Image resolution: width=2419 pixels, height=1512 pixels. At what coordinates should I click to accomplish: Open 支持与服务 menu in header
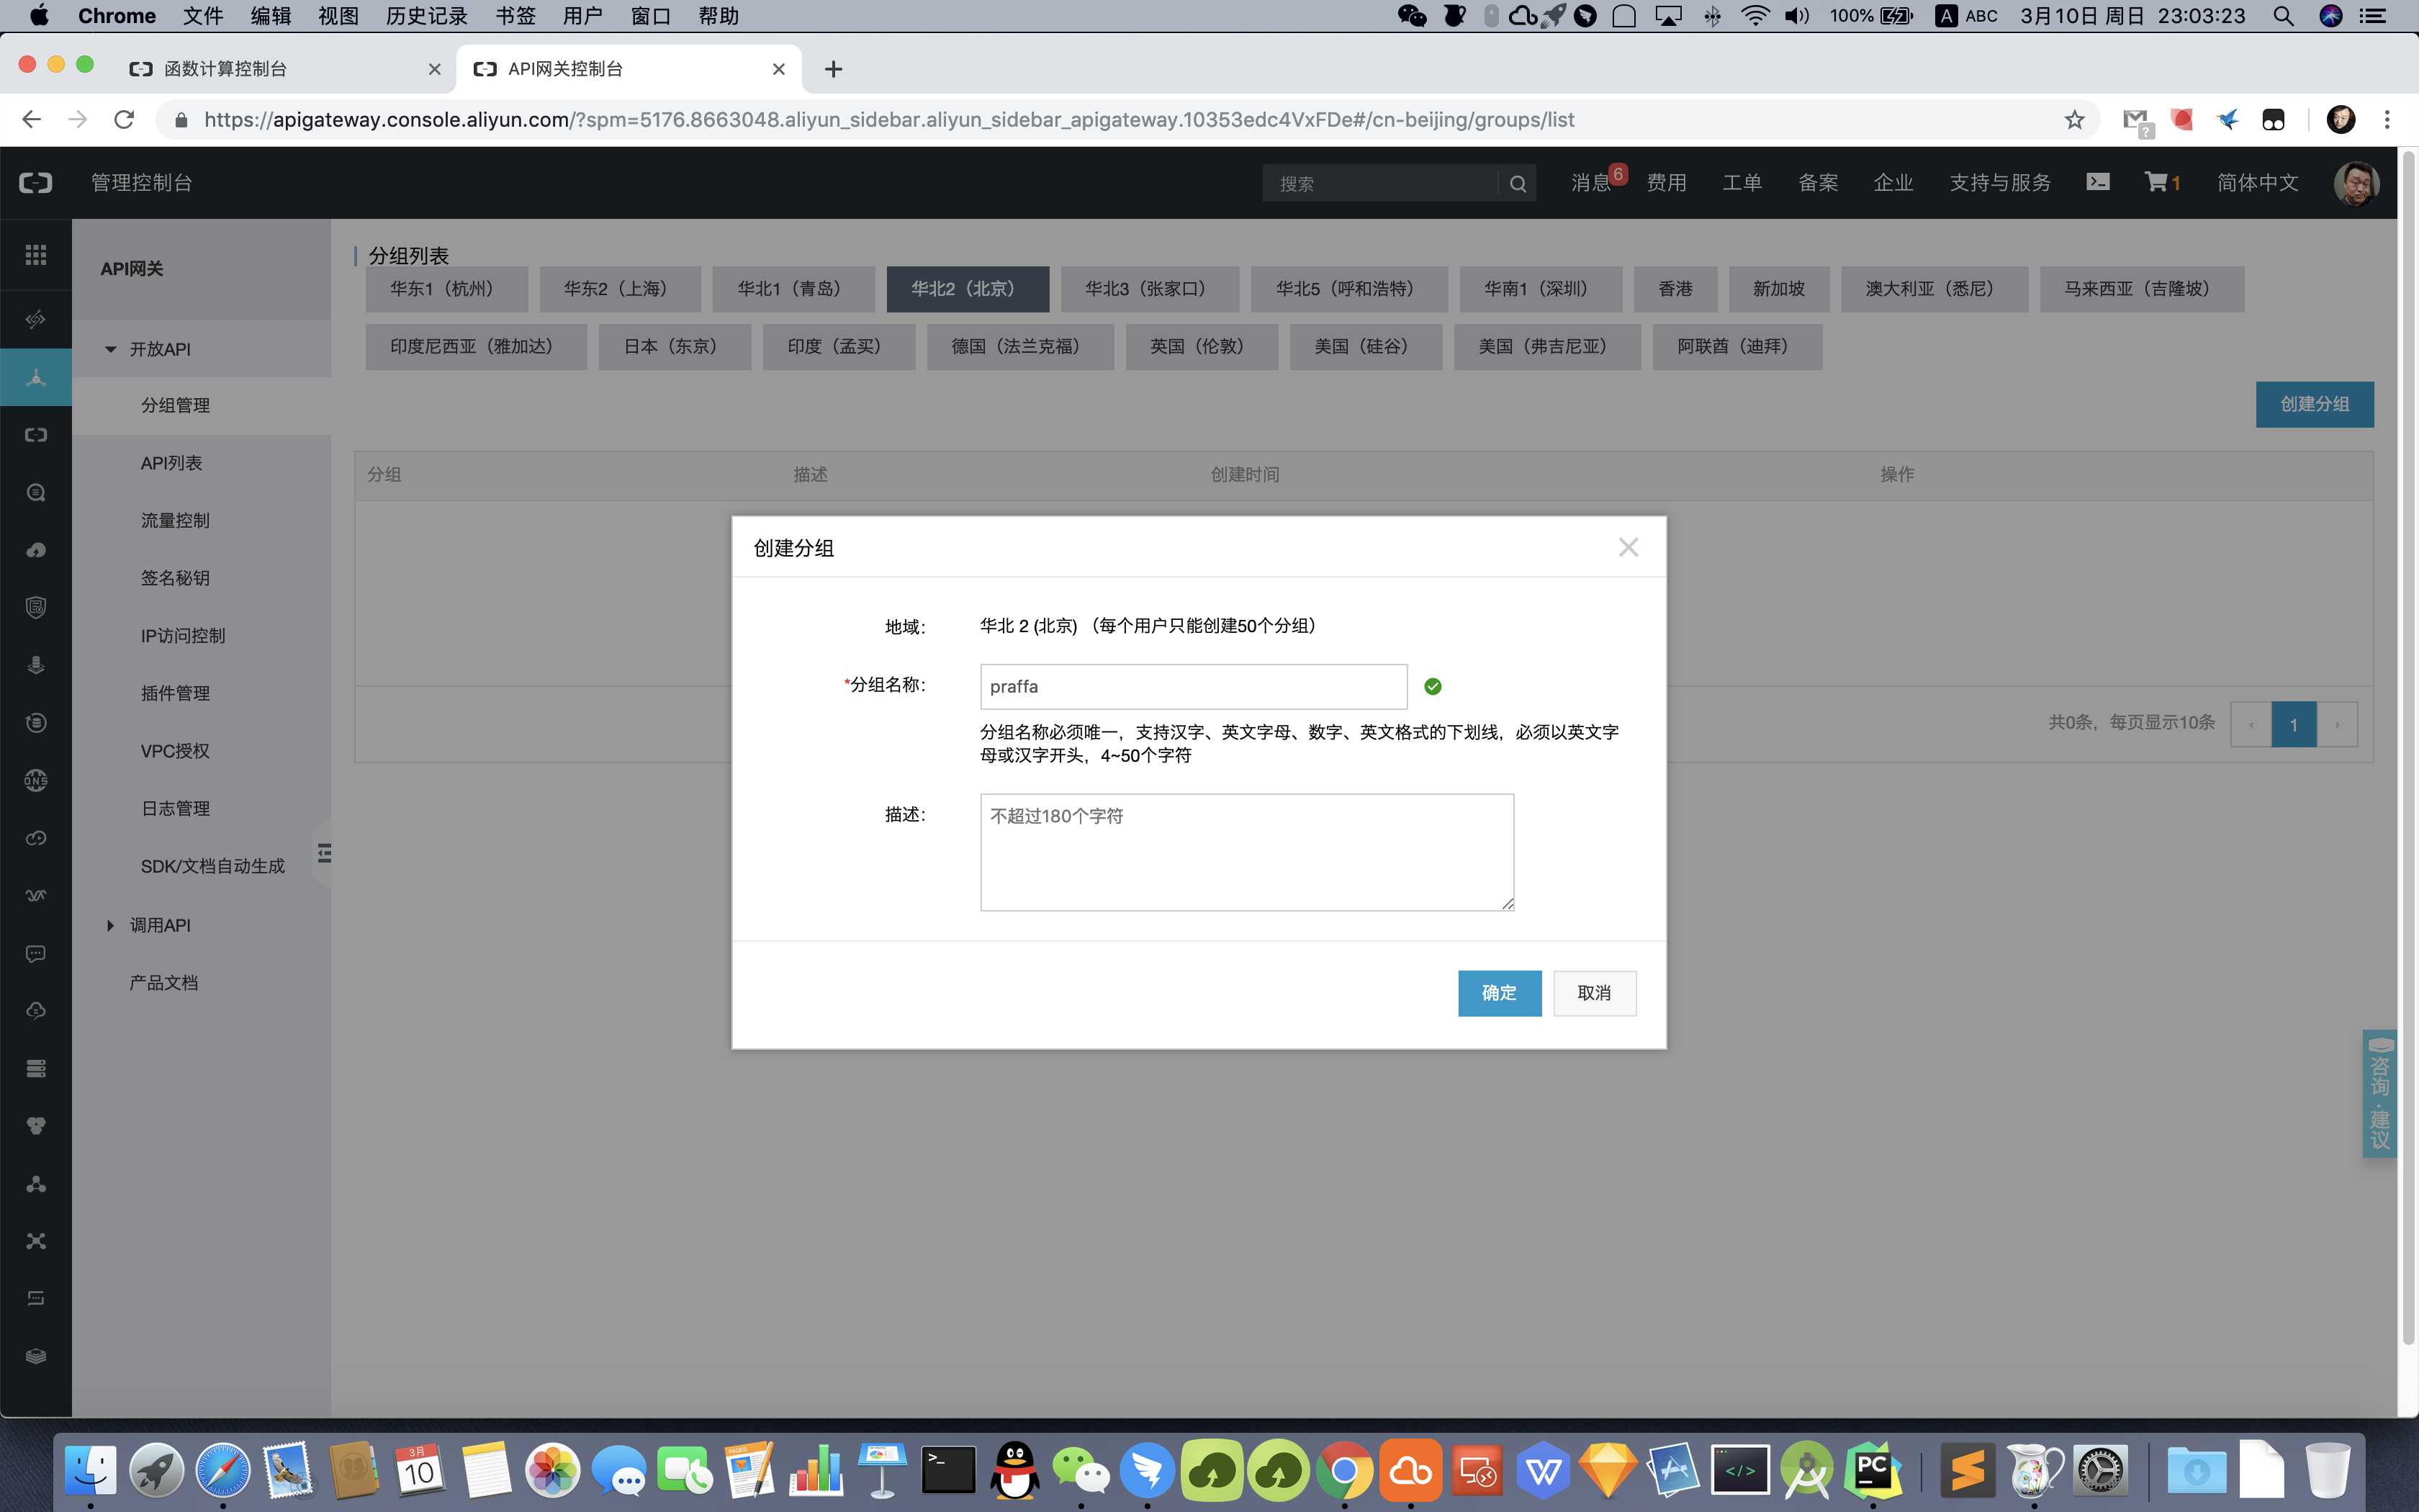coord(1999,183)
